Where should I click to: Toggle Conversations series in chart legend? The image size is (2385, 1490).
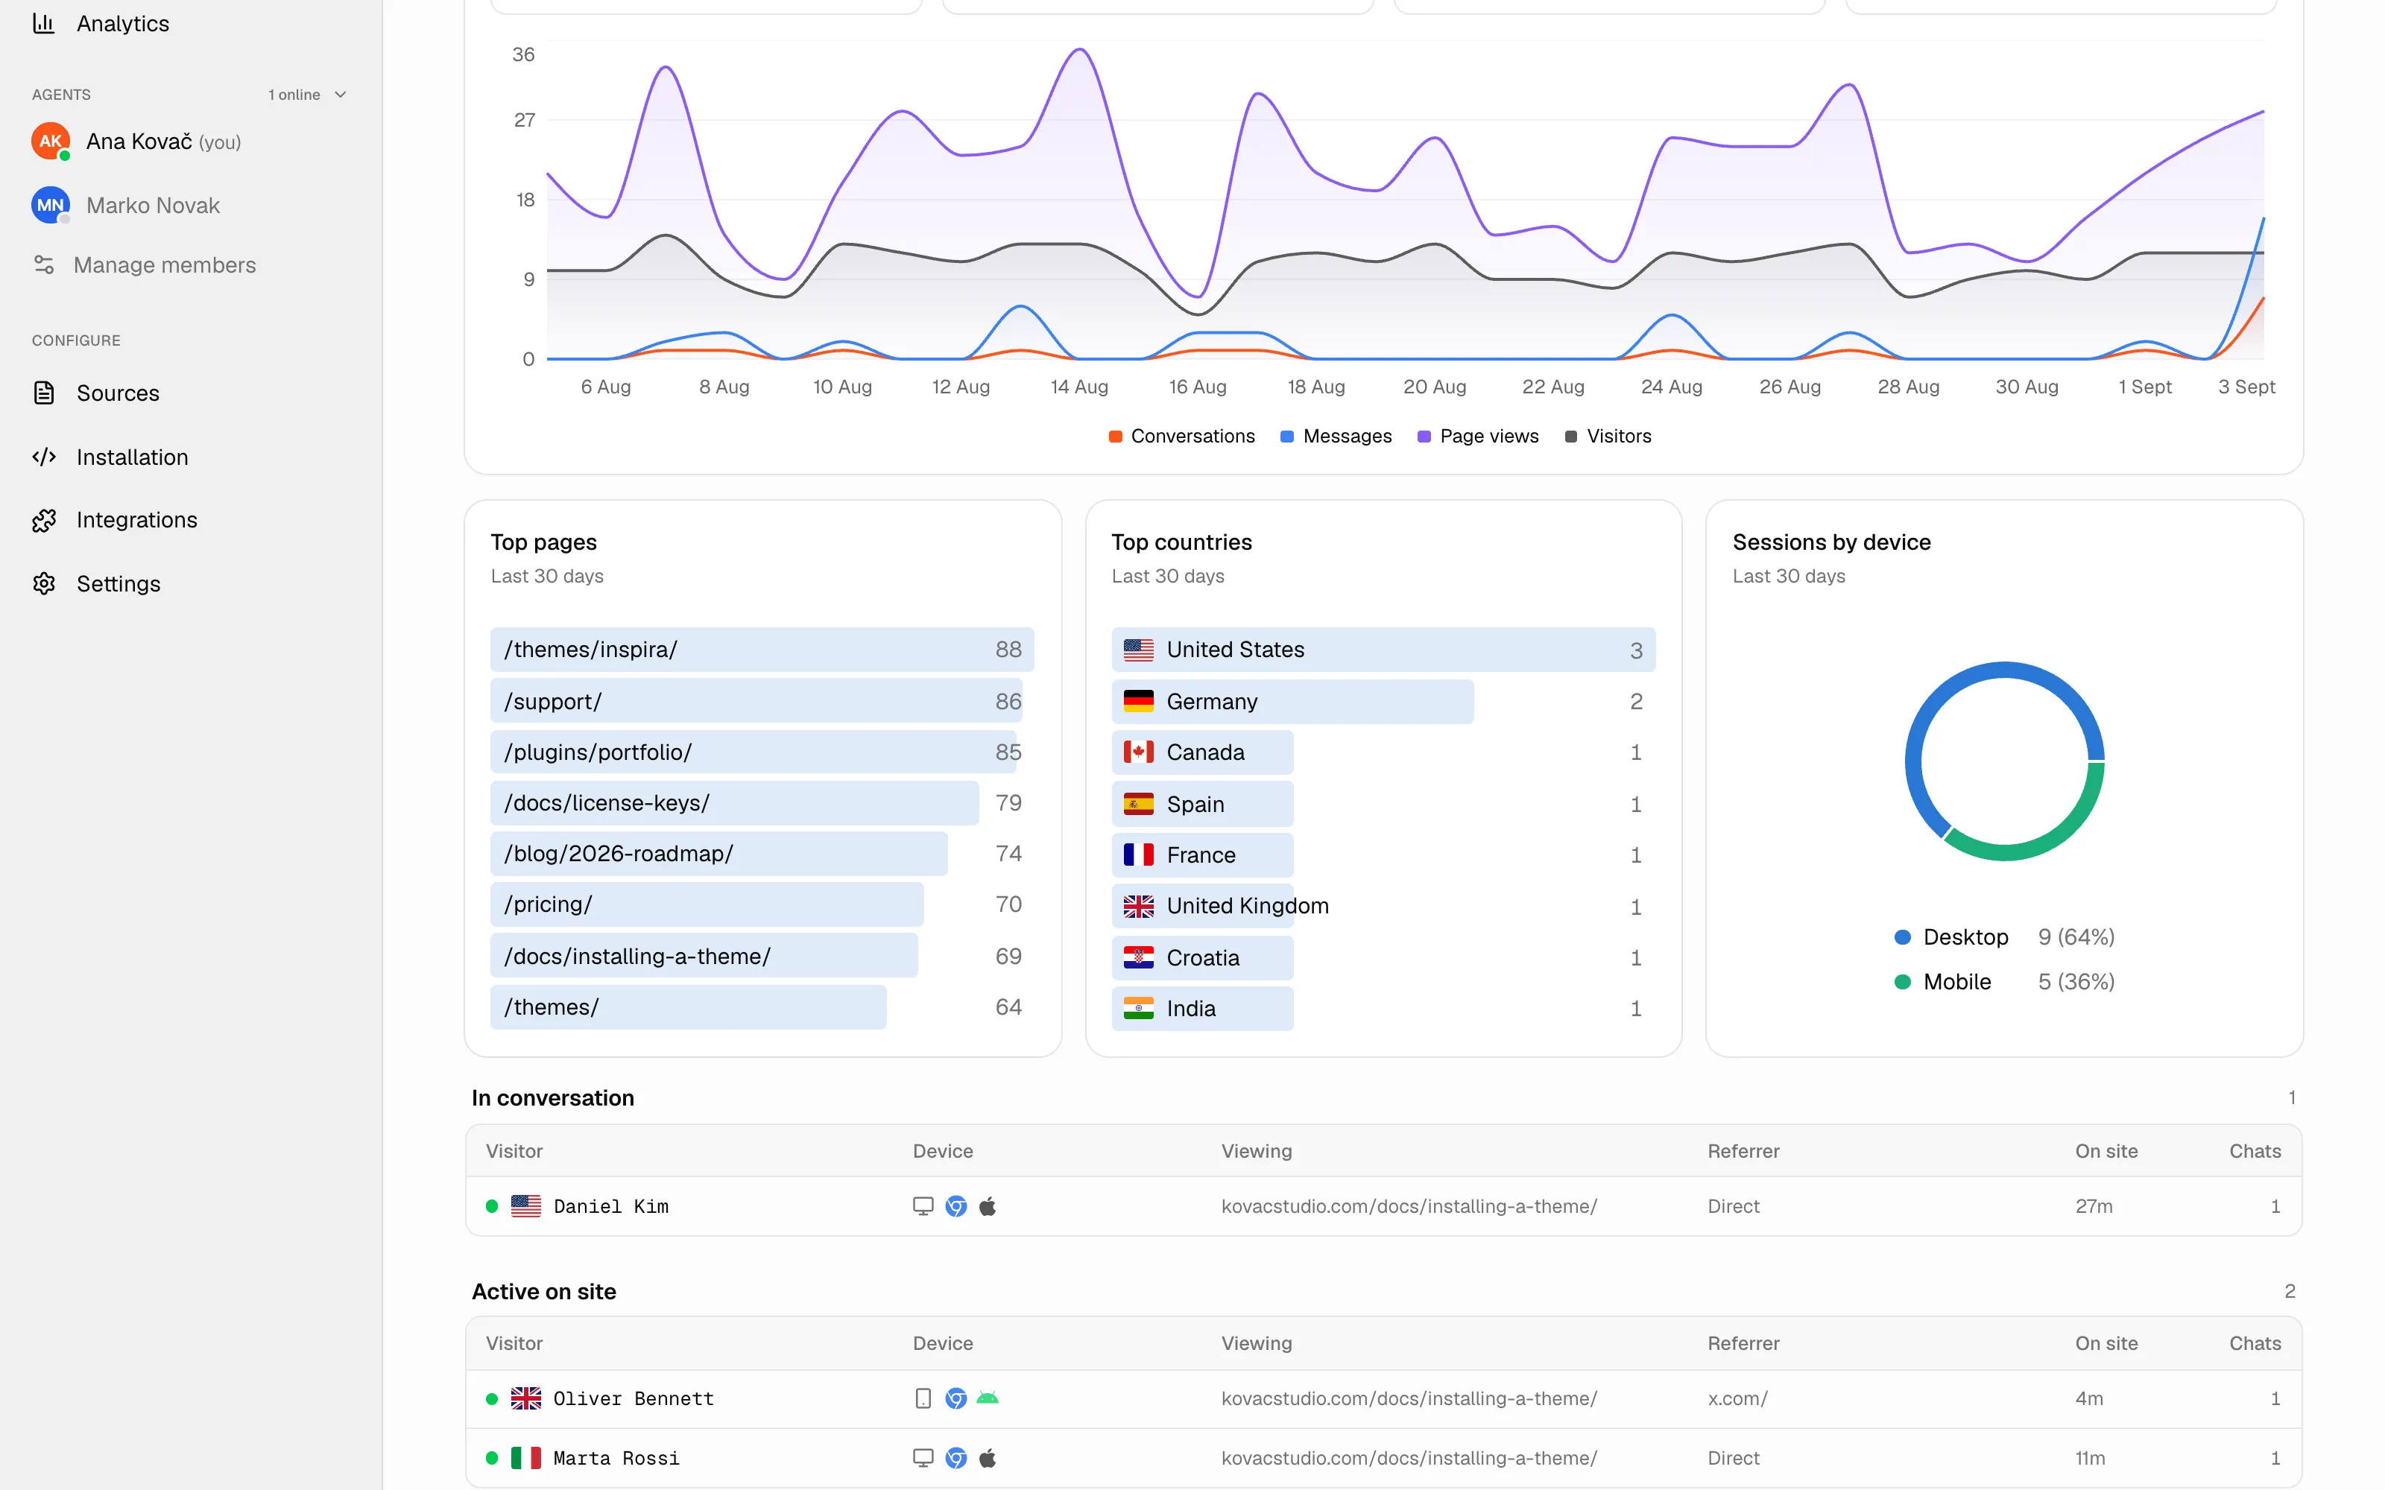pos(1181,437)
